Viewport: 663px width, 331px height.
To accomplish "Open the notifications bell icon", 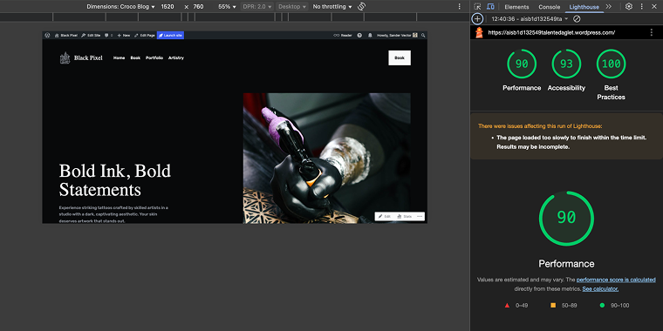I will coord(370,36).
